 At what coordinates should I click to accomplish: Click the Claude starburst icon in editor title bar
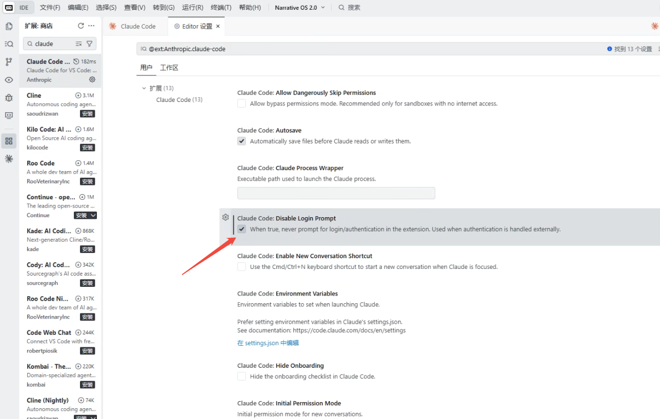click(x=654, y=26)
